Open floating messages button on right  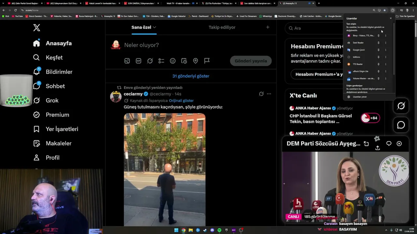click(x=401, y=125)
